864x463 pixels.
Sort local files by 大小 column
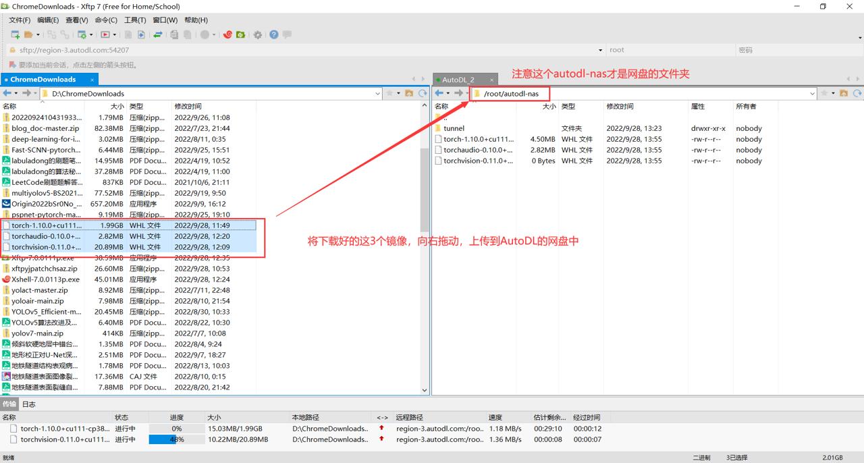point(106,107)
